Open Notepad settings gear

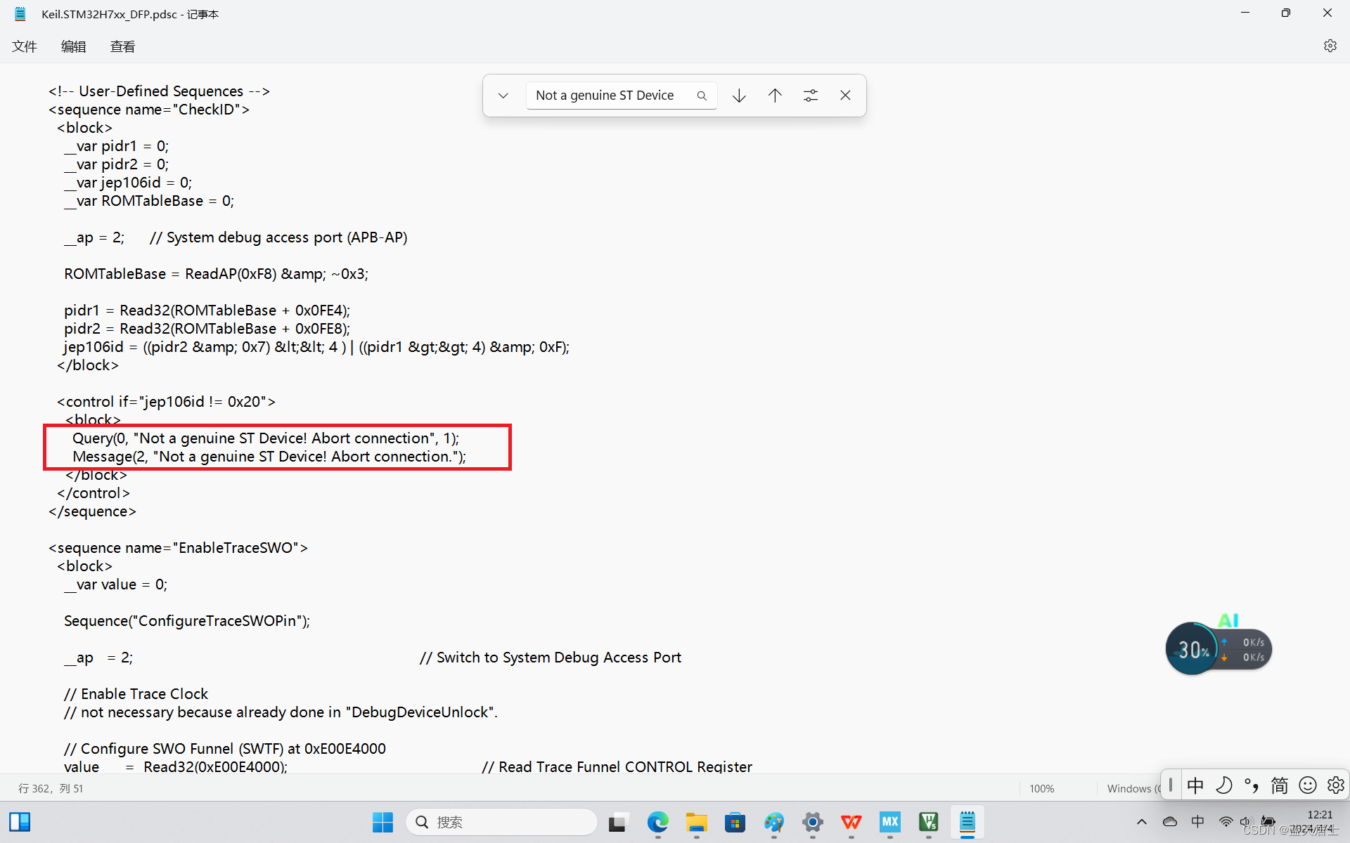point(1330,46)
